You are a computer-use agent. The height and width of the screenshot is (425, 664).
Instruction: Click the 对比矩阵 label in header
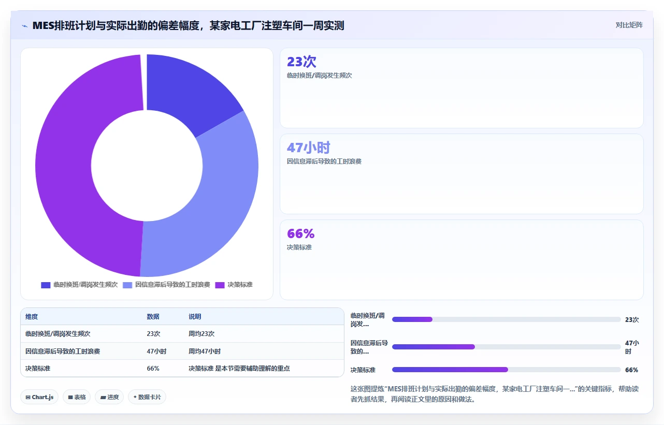629,25
